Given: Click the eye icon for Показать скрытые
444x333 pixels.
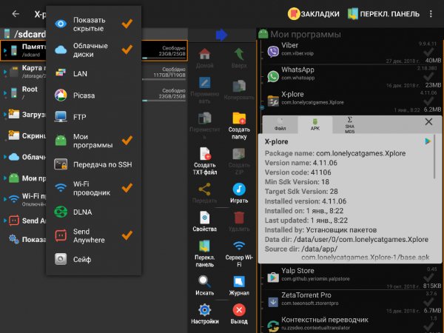Looking at the screenshot, I should (x=61, y=24).
